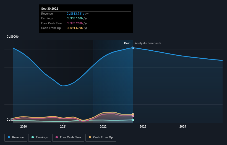Toggle the Earnings legend button
227x145 pixels.
pyautogui.click(x=40, y=138)
